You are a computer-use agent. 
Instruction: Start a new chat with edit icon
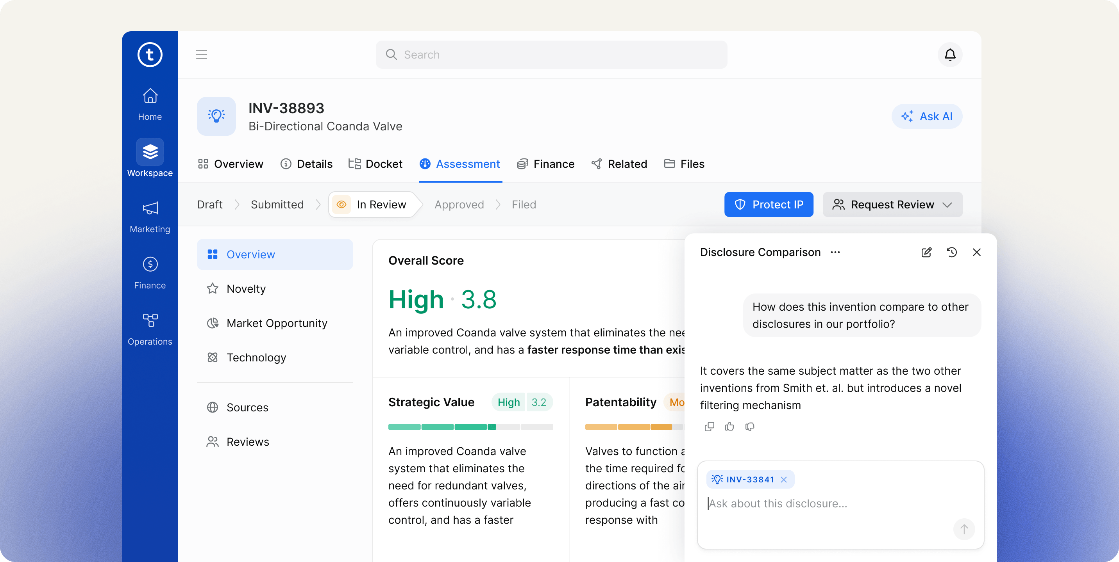pyautogui.click(x=926, y=252)
